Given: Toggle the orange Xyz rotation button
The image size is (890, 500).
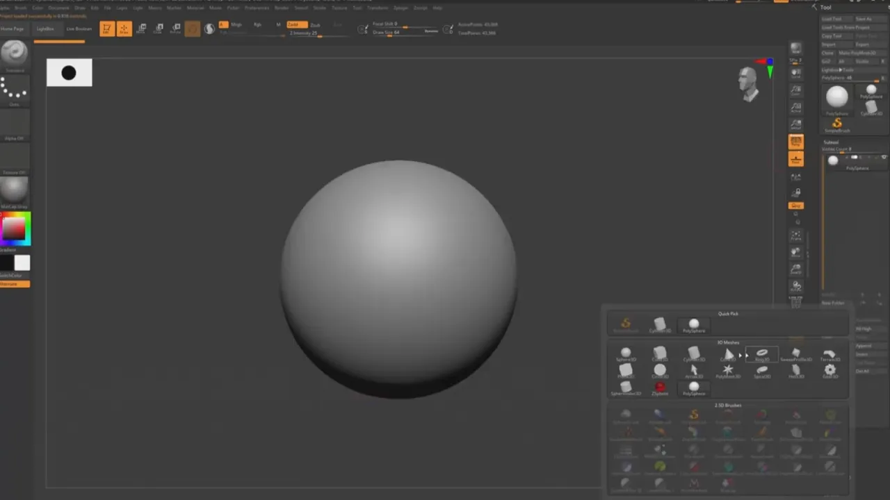Looking at the screenshot, I should click(796, 206).
